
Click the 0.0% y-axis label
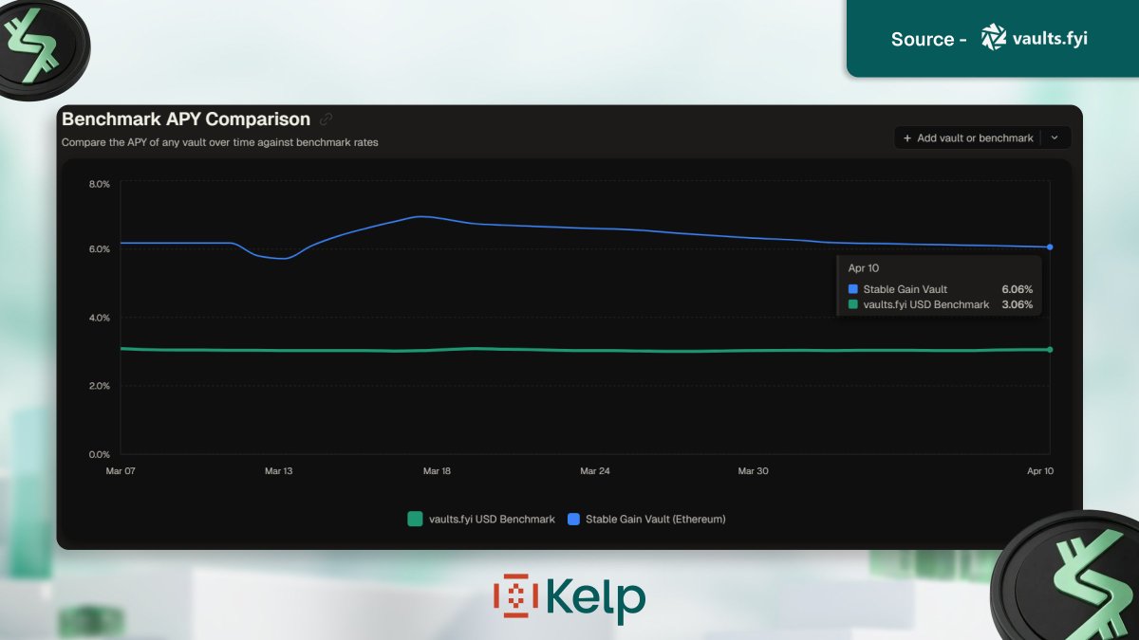(100, 454)
